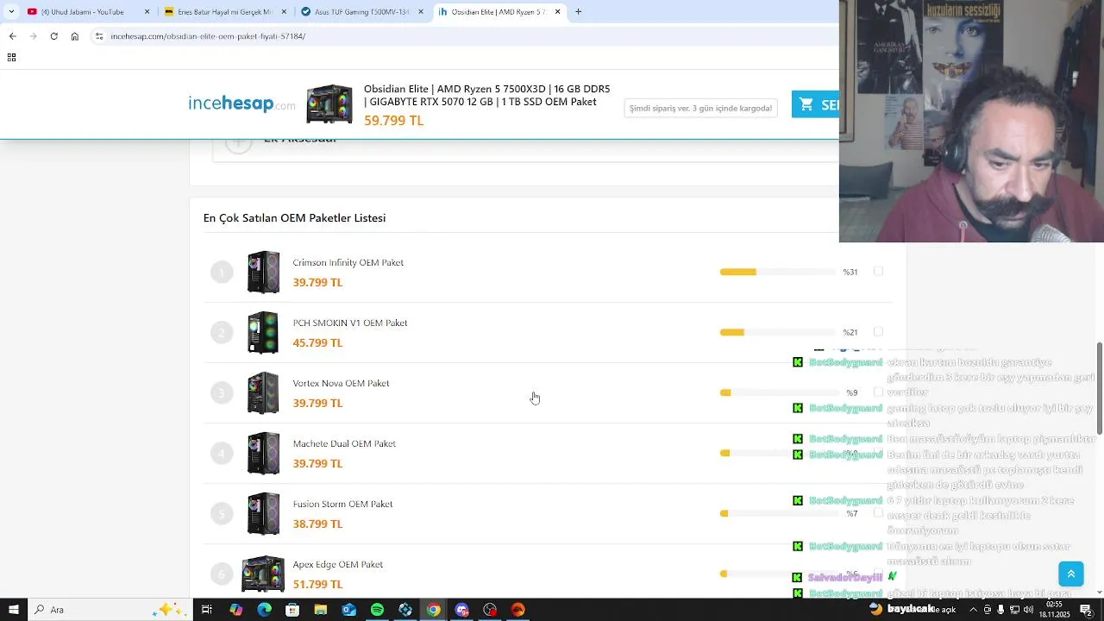Open Apex Edge OEM Paket link

[x=337, y=564]
